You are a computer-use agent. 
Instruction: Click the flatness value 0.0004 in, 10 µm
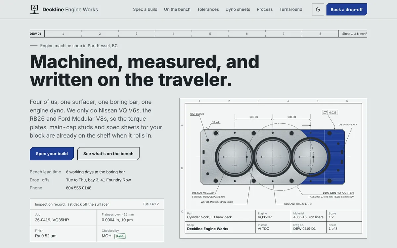(117, 220)
